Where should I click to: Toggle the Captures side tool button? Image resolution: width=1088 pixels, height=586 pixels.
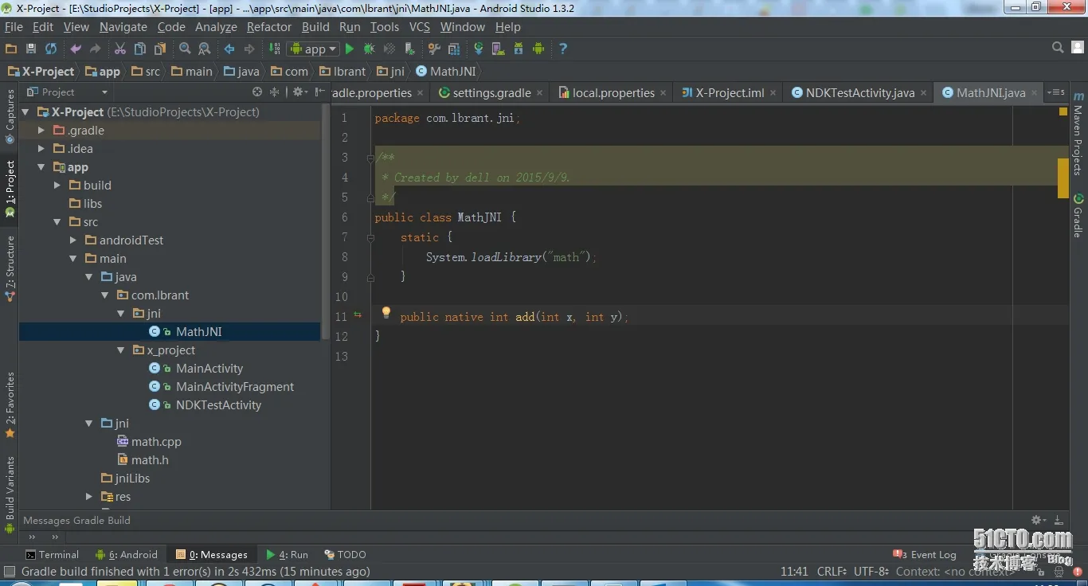[x=10, y=115]
